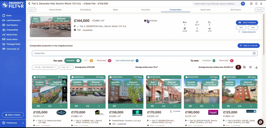Click envelope icon on £135,000 card
The height and width of the screenshot is (128, 266).
point(50,106)
